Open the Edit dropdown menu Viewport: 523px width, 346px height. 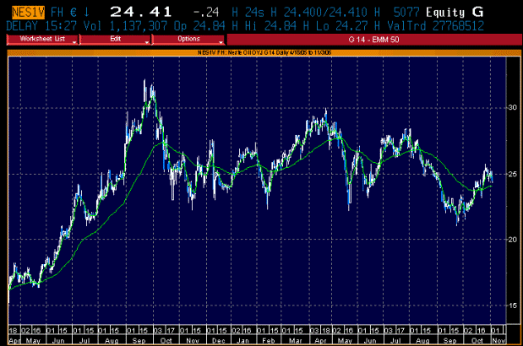click(115, 40)
